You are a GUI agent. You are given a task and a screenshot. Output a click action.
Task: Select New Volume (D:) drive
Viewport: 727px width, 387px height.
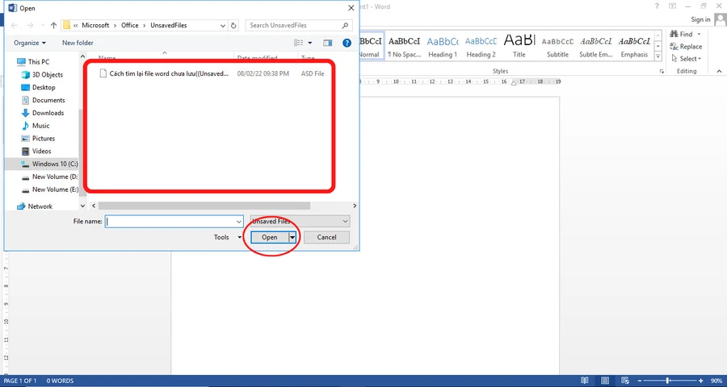(x=49, y=177)
